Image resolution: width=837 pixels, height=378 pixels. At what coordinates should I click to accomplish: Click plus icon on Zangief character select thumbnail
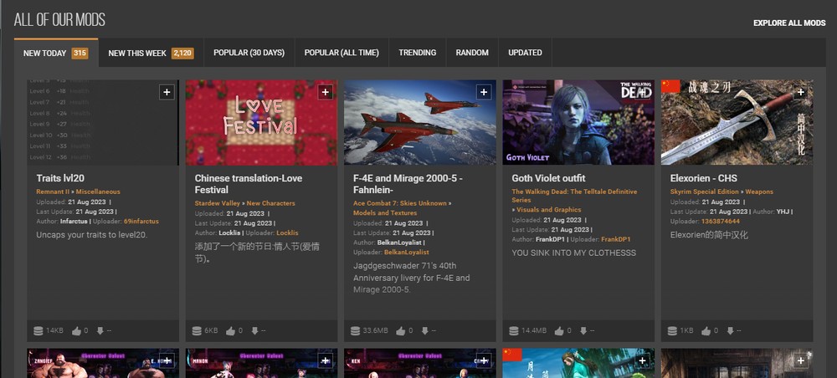click(x=167, y=361)
